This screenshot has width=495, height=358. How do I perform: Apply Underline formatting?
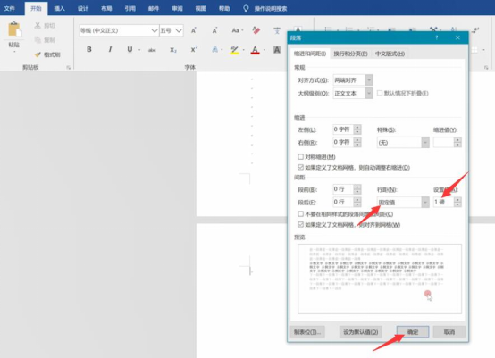click(x=130, y=49)
